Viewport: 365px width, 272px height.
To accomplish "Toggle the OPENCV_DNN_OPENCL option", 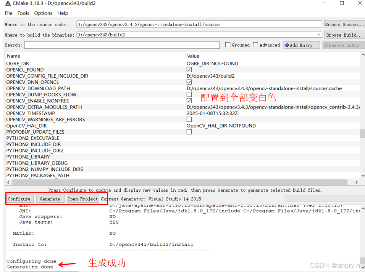I will pyautogui.click(x=189, y=82).
